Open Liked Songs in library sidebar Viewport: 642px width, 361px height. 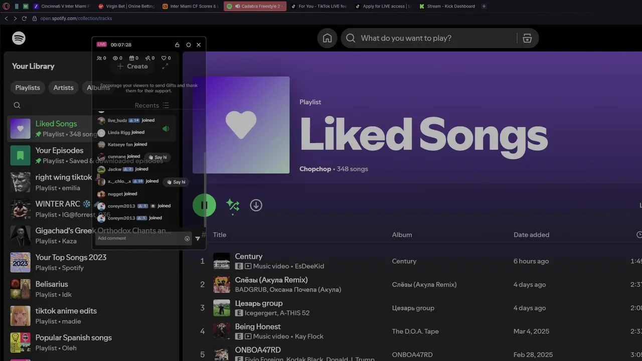(x=92, y=129)
